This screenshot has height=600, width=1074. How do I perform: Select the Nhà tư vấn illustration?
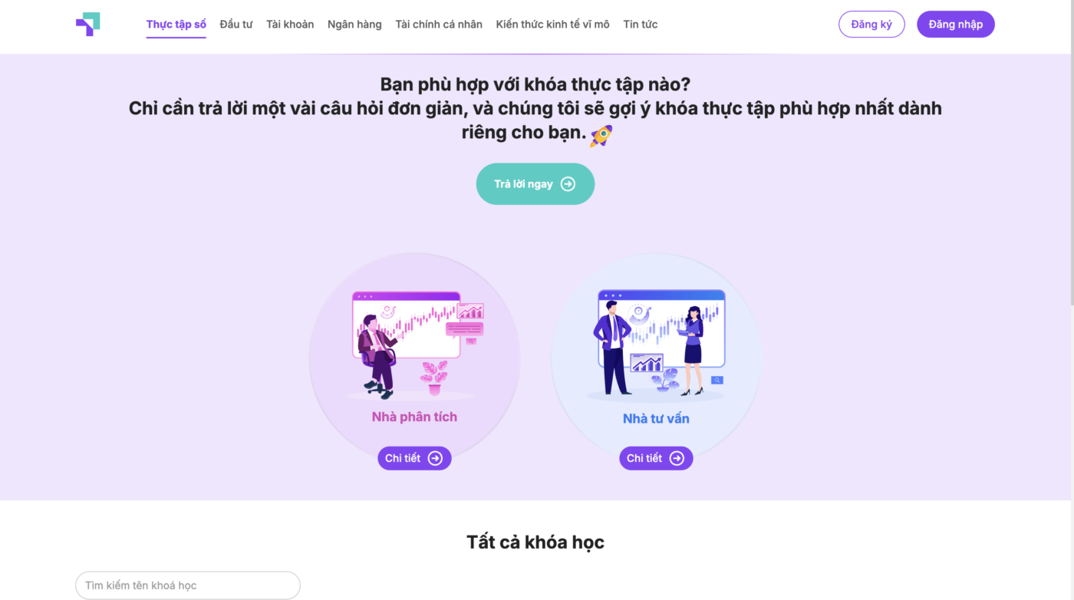tap(657, 345)
